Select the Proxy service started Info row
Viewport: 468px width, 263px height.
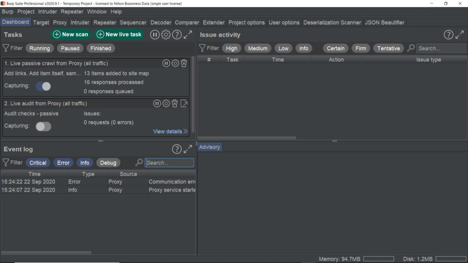click(98, 190)
